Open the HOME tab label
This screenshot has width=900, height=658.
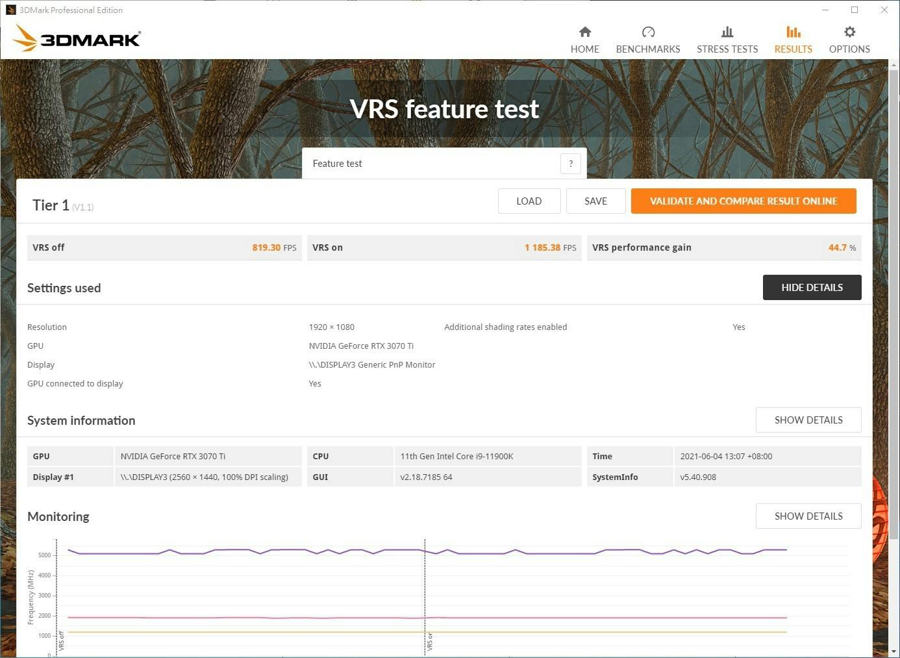[x=585, y=49]
